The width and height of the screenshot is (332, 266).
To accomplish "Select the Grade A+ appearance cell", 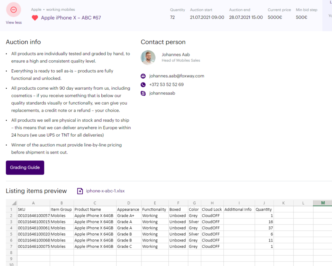I will [x=129, y=216].
